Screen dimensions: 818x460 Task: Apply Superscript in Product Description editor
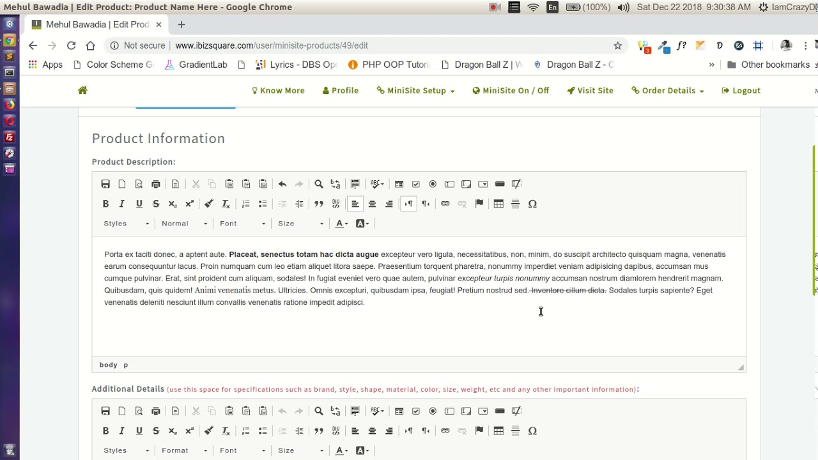(x=190, y=204)
